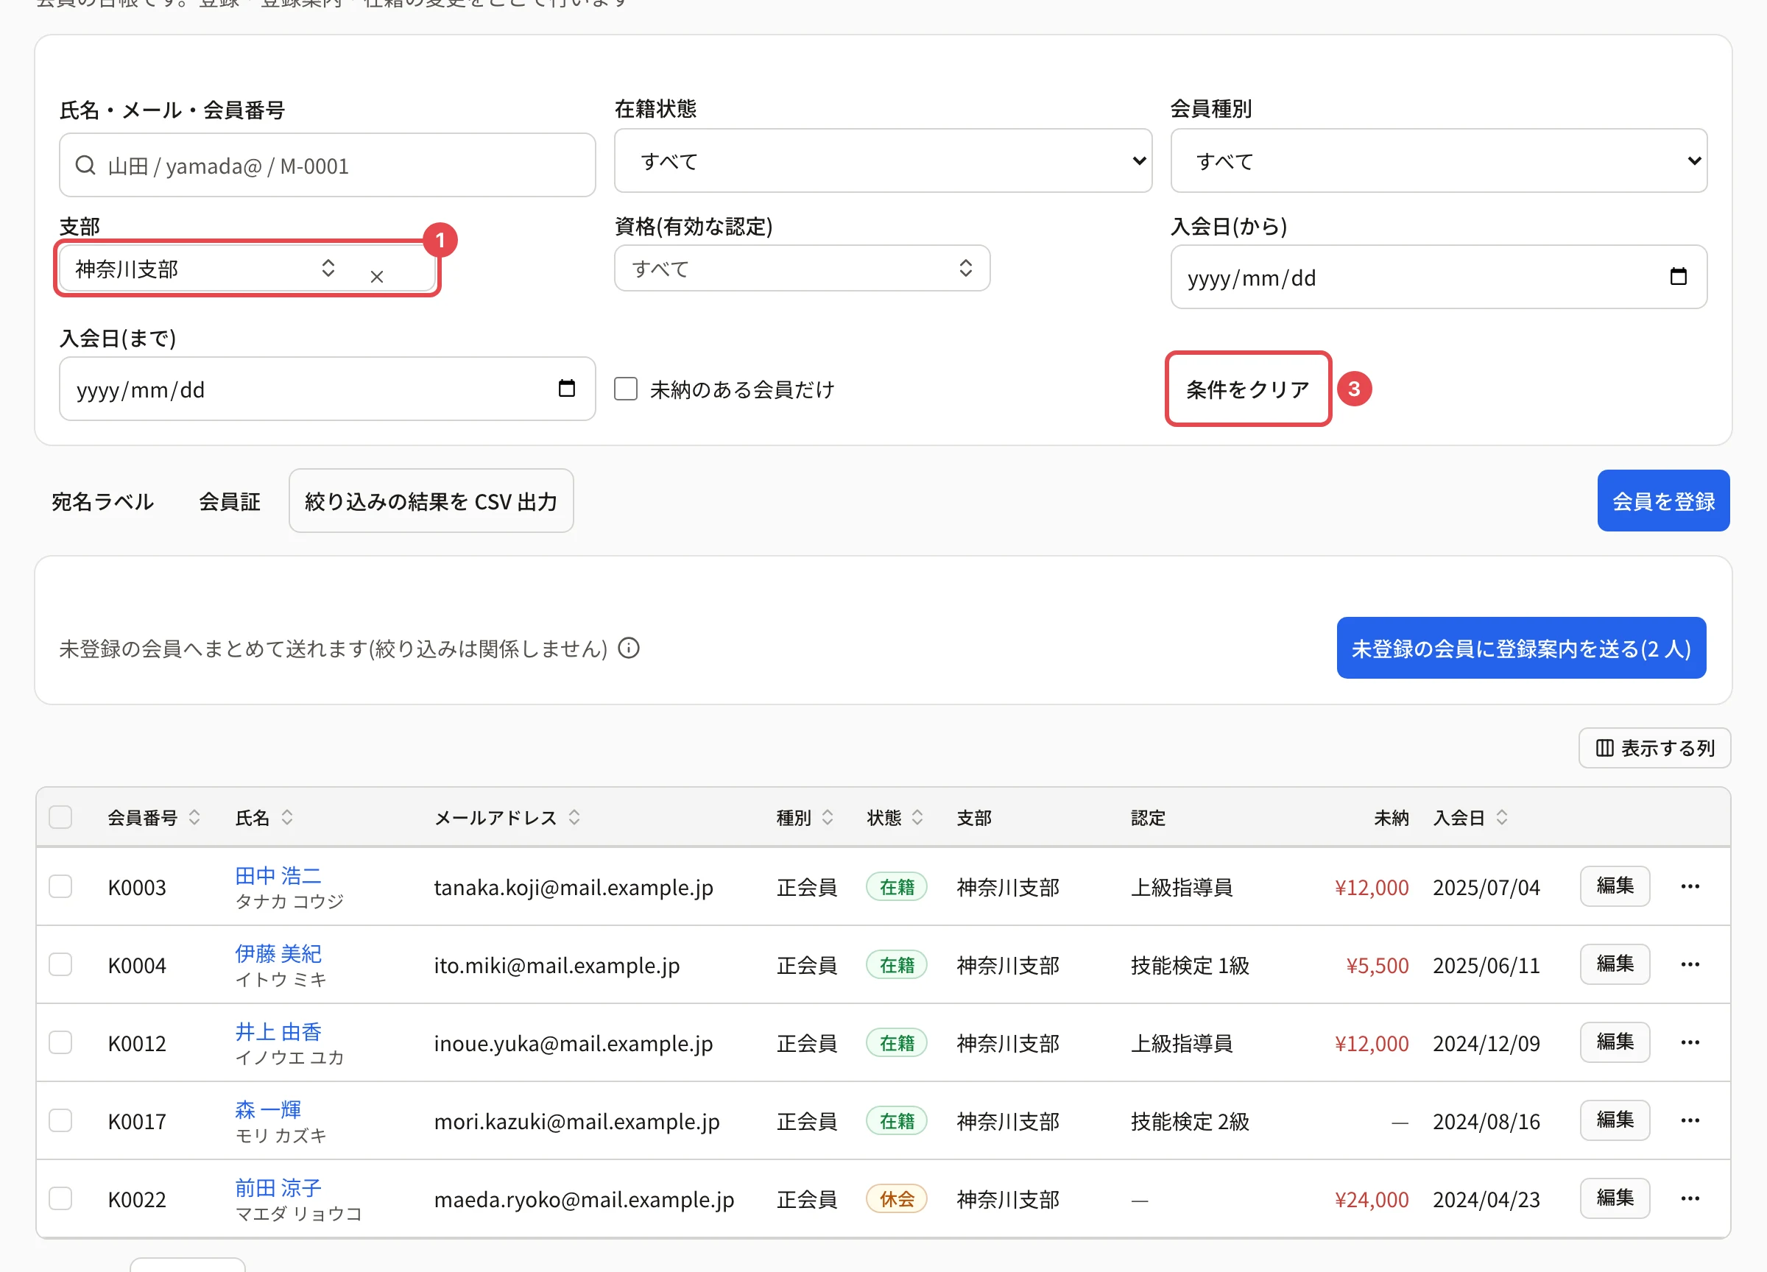Sort by 状態 column

pos(895,817)
